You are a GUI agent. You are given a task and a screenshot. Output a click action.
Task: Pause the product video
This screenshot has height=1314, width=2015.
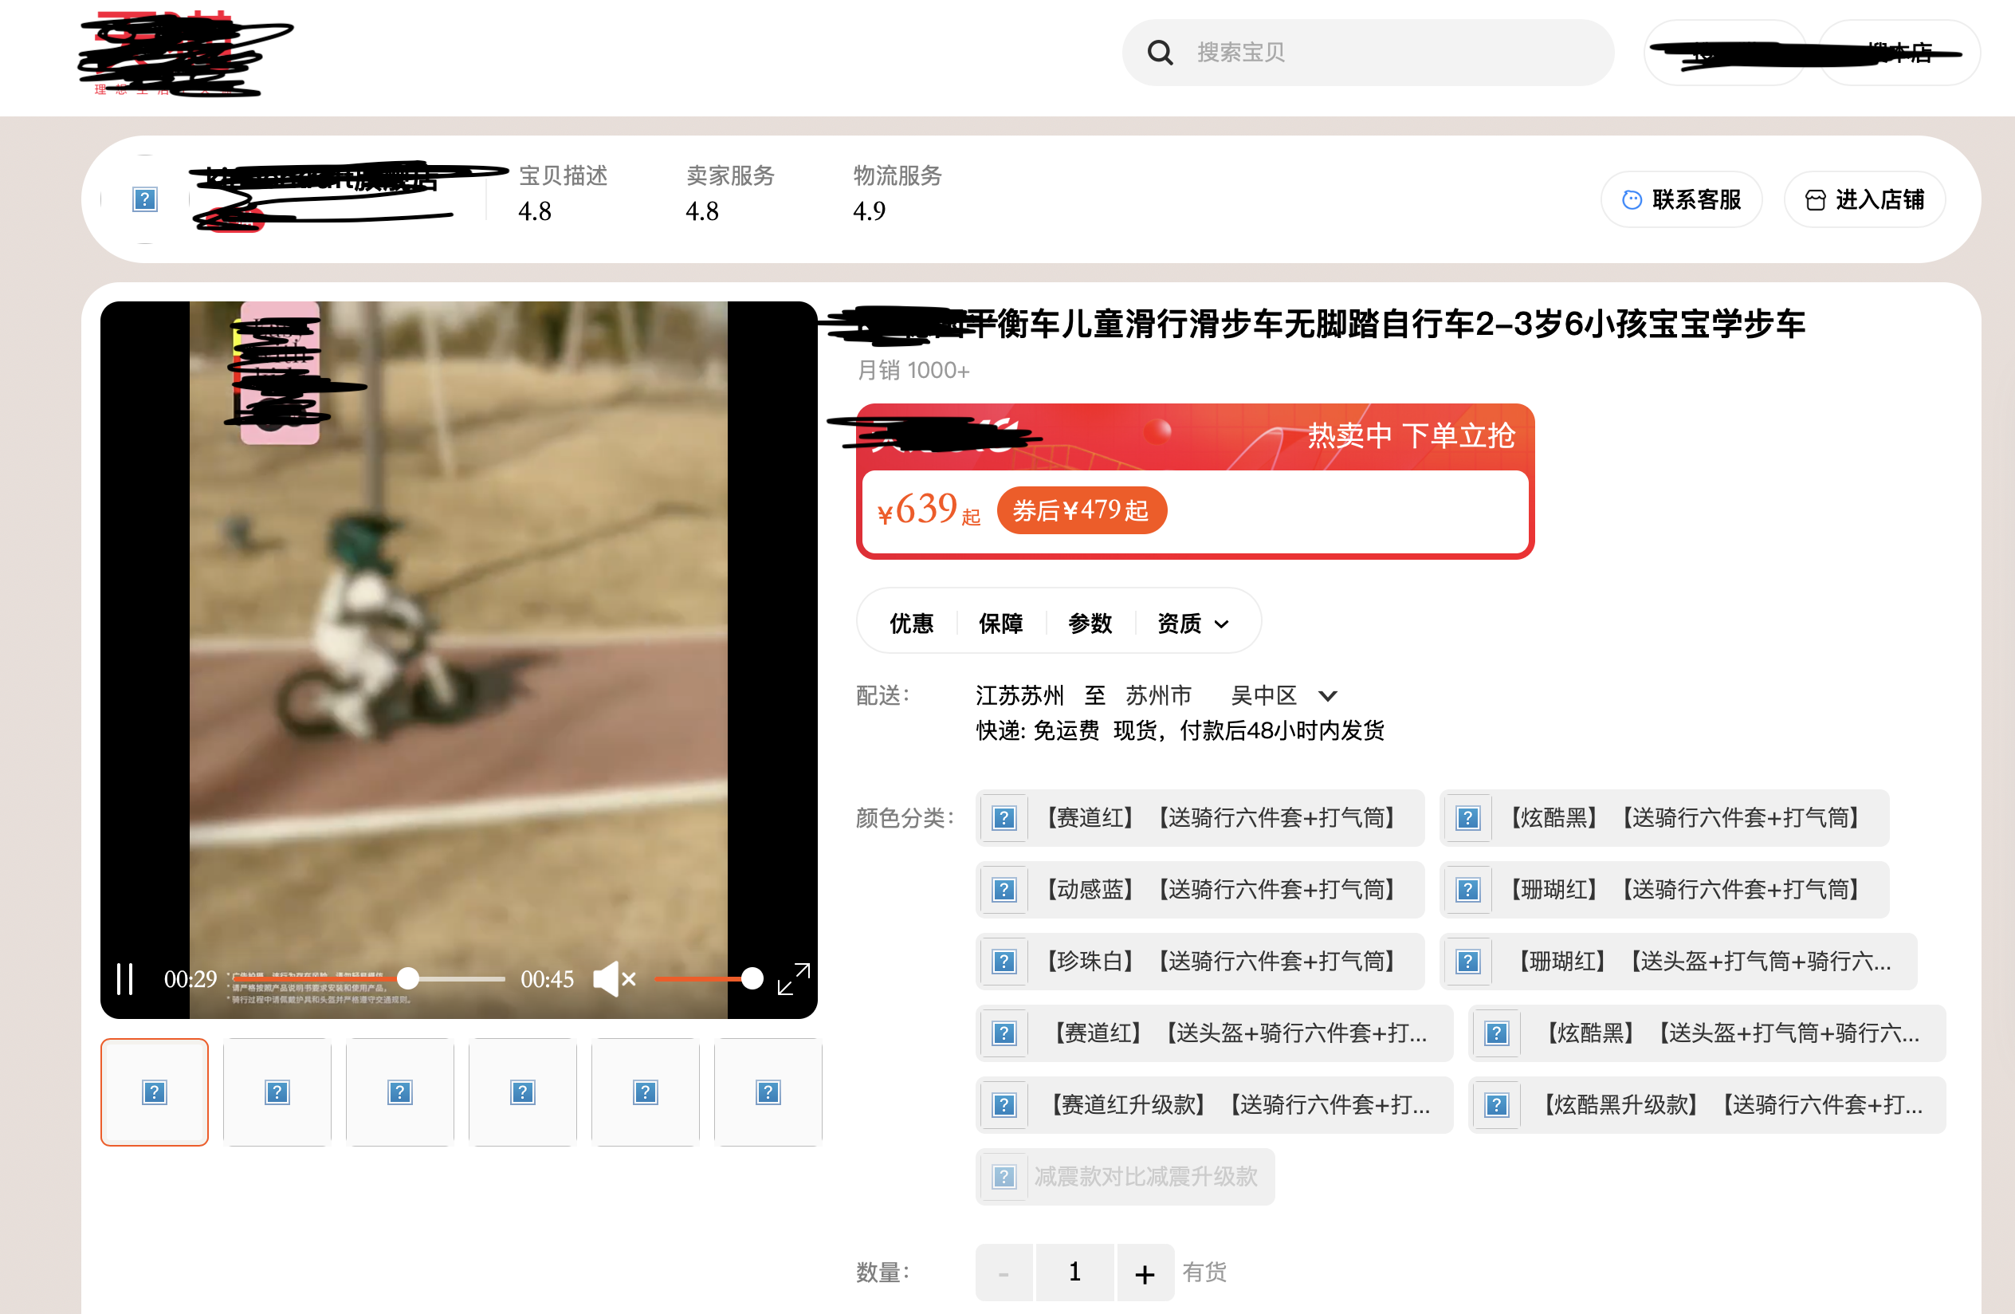124,979
